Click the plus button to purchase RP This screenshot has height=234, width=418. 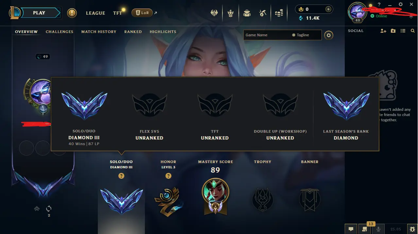click(x=328, y=9)
